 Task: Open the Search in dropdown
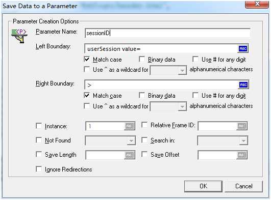coord(223,140)
